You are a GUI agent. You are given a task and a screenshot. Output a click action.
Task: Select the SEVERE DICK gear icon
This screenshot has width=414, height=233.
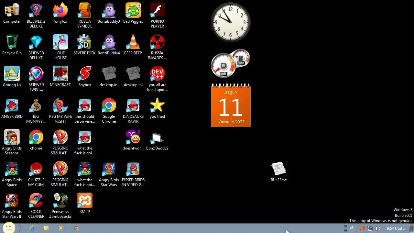pos(85,45)
